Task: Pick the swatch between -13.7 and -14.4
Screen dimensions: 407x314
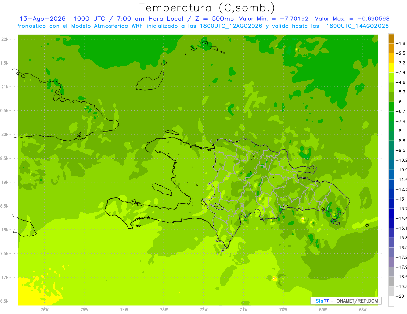Action: point(391,213)
